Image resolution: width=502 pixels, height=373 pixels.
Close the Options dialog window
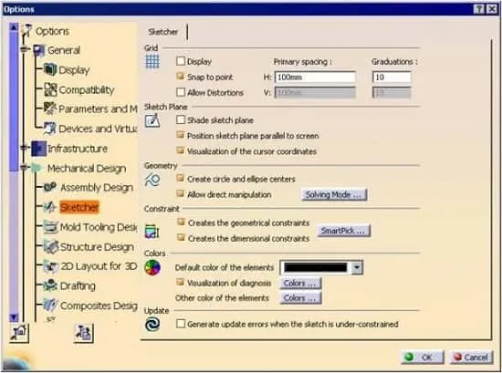(492, 9)
